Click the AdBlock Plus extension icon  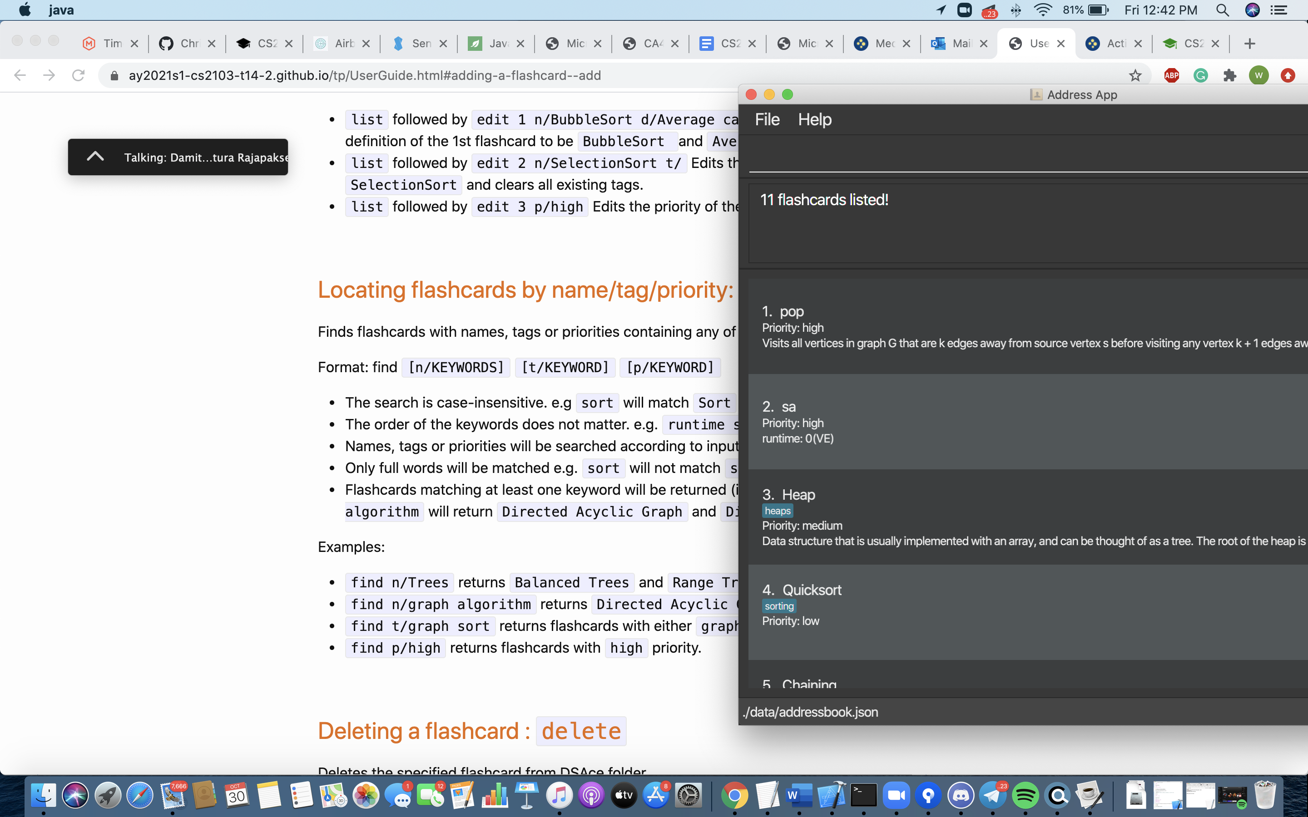point(1171,76)
